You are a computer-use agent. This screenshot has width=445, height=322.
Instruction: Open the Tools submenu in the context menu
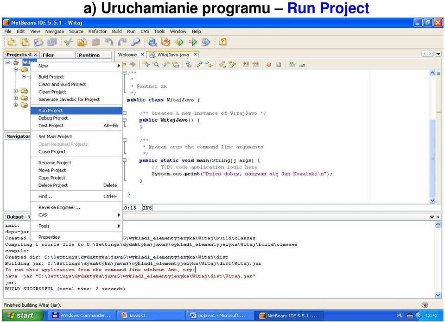click(x=76, y=226)
